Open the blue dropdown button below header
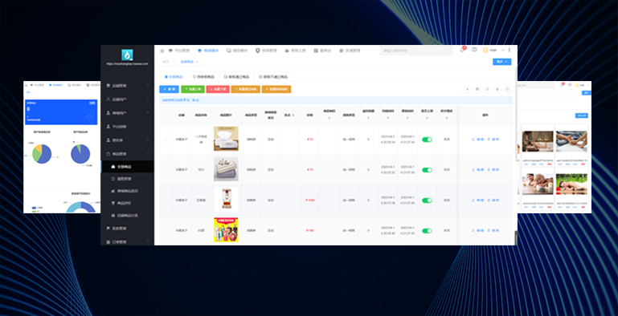This screenshot has height=316, width=618. coord(501,62)
